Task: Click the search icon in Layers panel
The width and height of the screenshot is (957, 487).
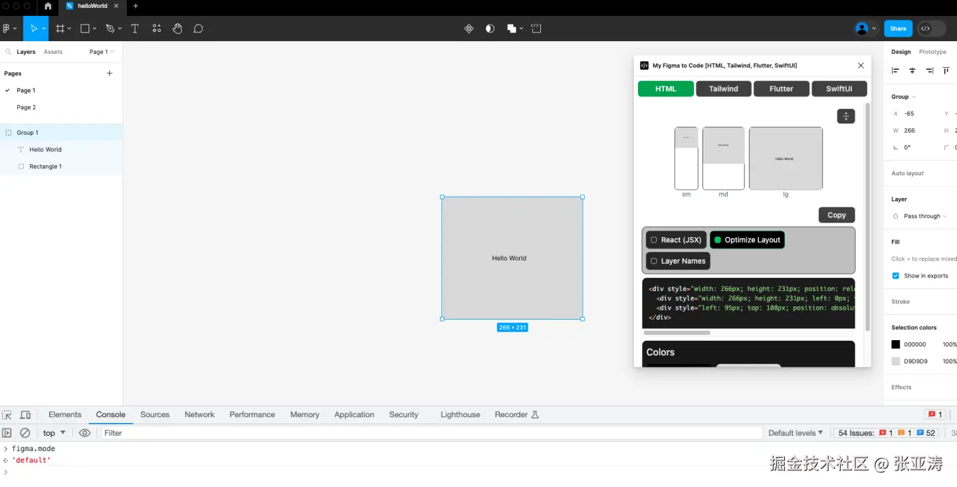Action: click(9, 52)
